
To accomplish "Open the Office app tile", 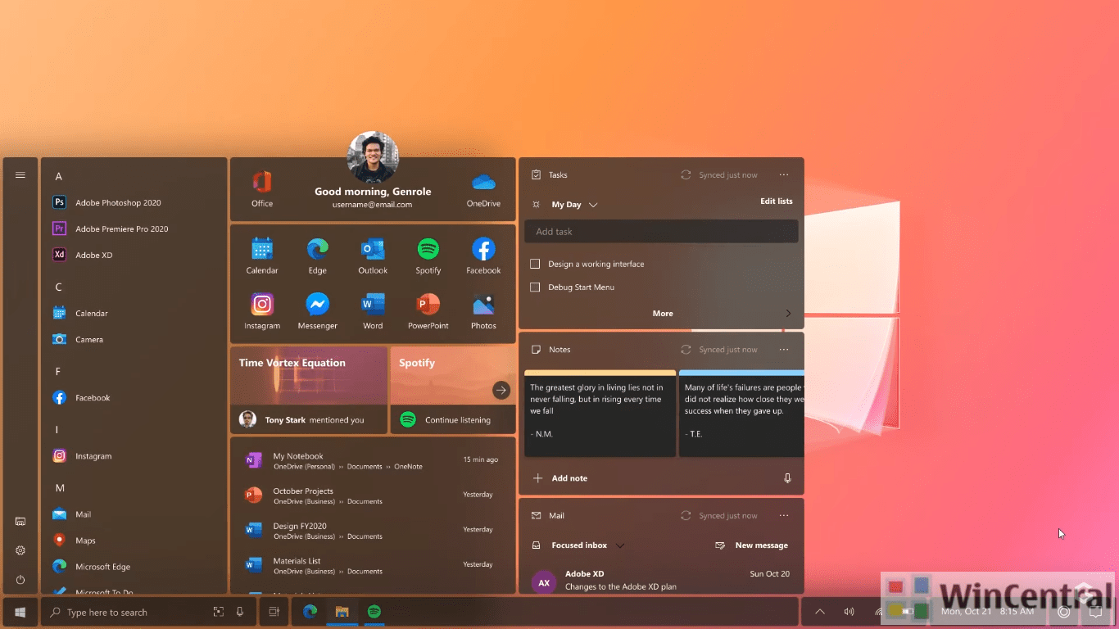I will pos(262,189).
